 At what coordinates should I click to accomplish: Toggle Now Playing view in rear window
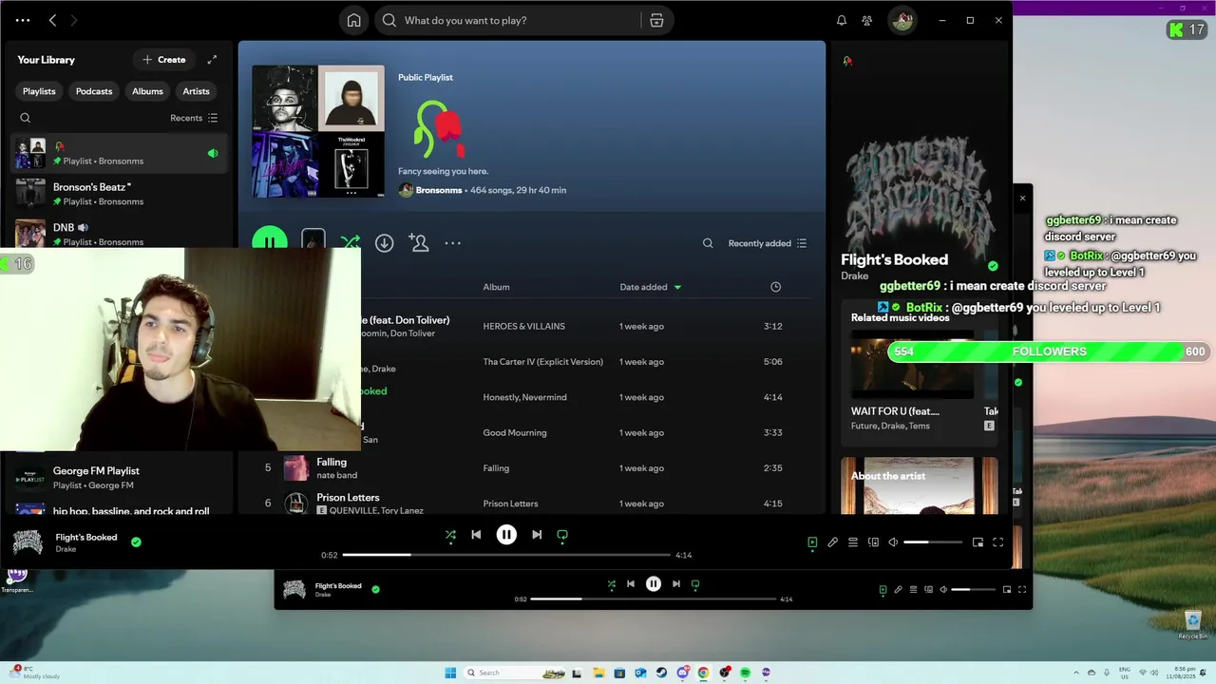click(883, 590)
